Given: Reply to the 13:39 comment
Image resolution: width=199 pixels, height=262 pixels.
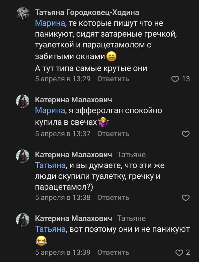Looking at the screenshot, I should (113, 253).
